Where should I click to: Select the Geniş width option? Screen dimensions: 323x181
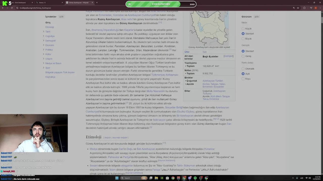[x=243, y=56]
